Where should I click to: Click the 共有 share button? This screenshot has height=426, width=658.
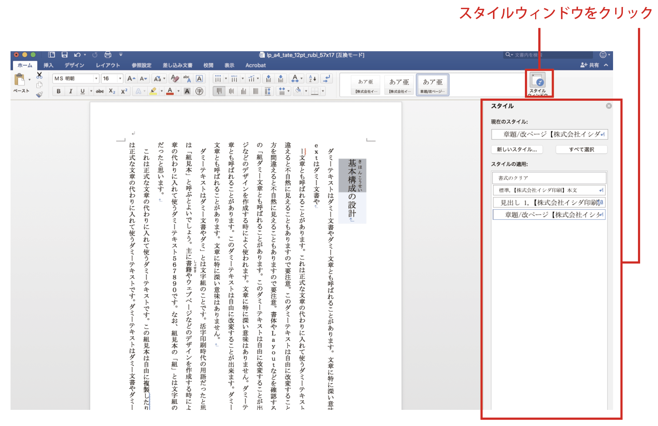point(590,65)
